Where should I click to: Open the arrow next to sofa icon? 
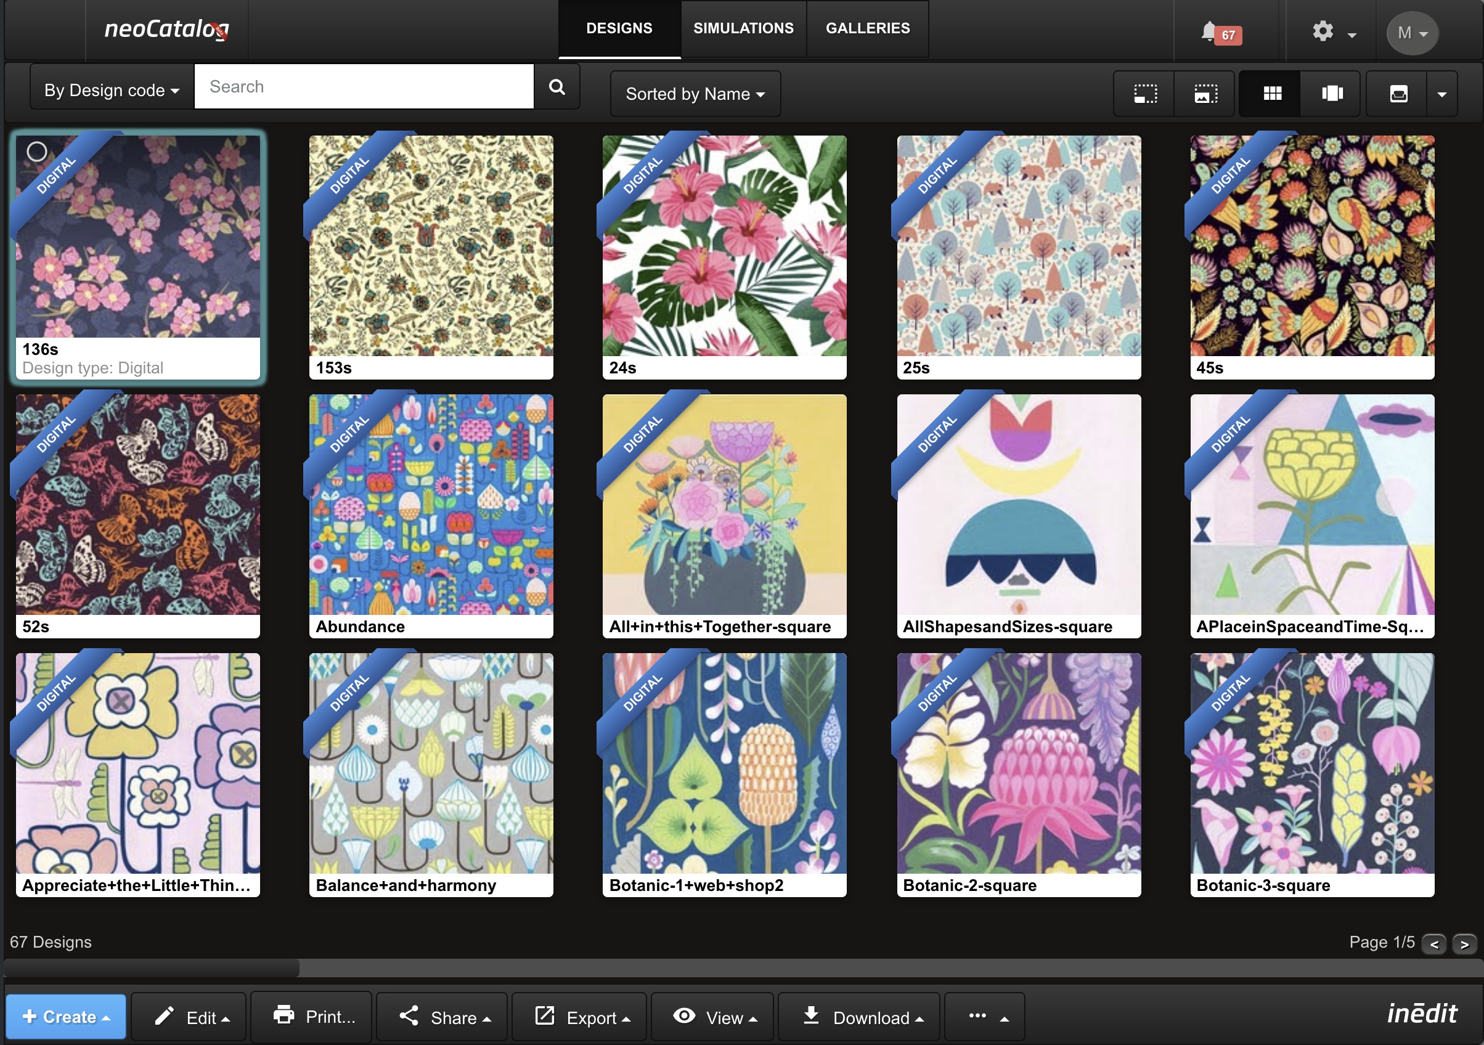click(1441, 94)
